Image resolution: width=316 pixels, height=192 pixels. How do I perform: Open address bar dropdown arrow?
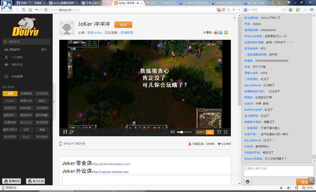coord(239,10)
